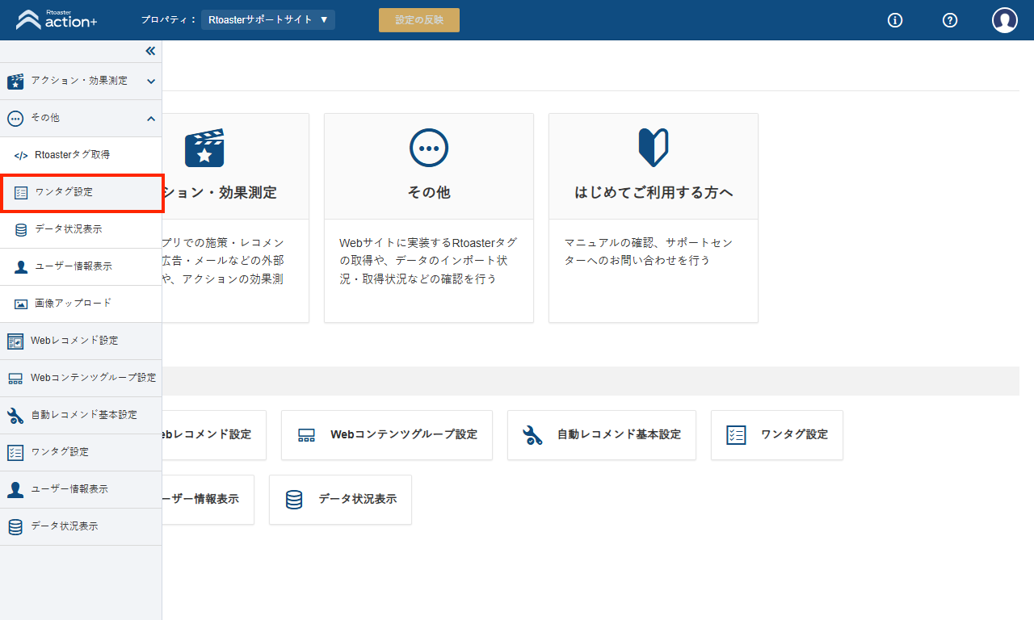Click the code icon beside Rtoasterタグ取得
The width and height of the screenshot is (1034, 620).
point(21,155)
